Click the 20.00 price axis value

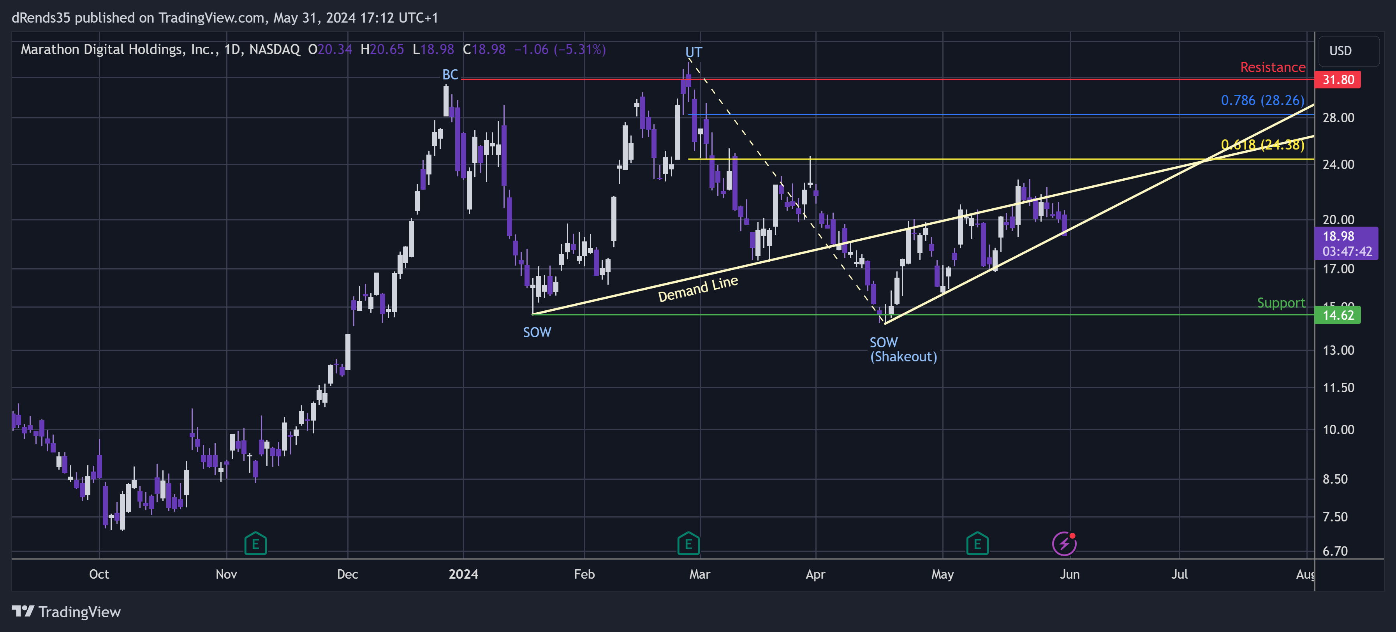pos(1338,220)
